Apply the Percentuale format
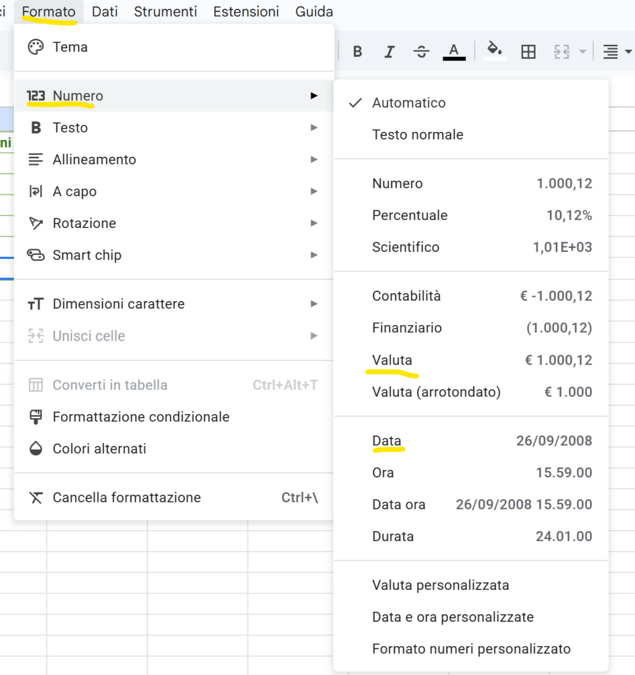This screenshot has width=635, height=675. tap(410, 216)
